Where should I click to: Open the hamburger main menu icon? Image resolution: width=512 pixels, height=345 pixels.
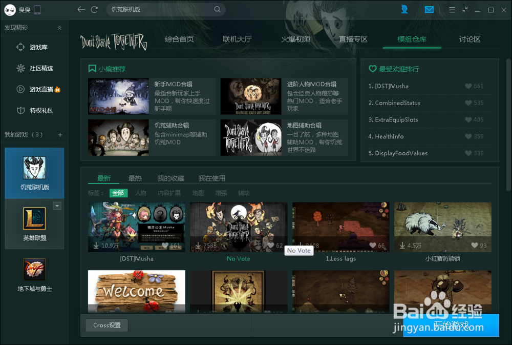point(452,10)
